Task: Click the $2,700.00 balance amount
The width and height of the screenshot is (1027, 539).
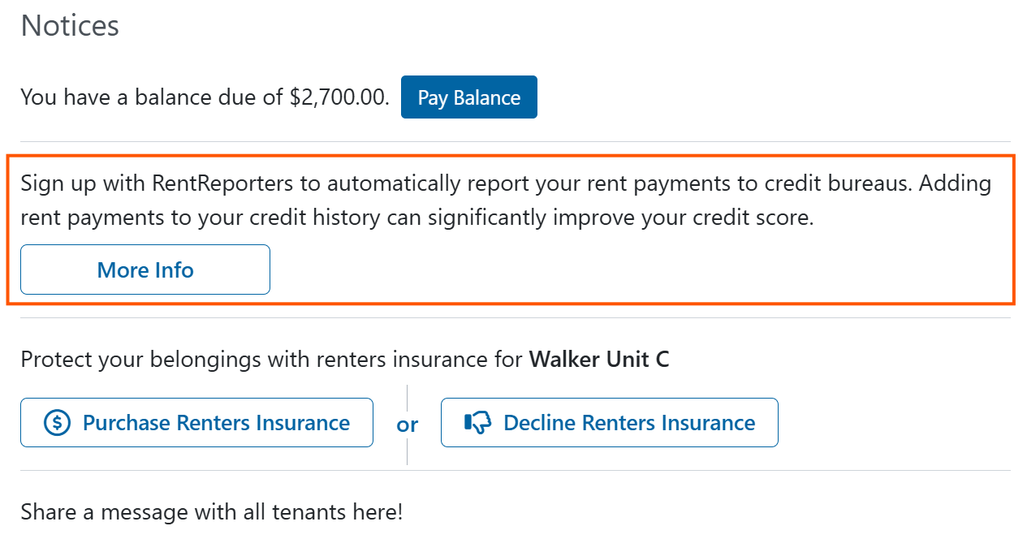Action: (339, 97)
